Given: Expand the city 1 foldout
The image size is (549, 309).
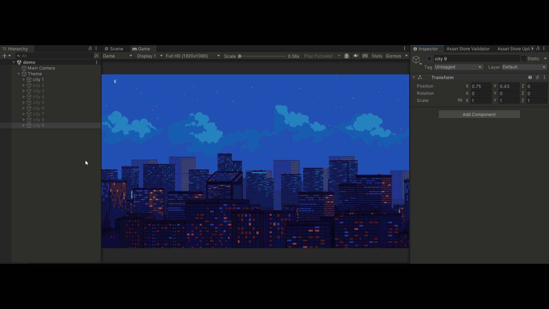Looking at the screenshot, I should 24,80.
